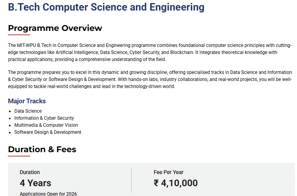Click the ₹ 4,10,000 fee amount
The width and height of the screenshot is (297, 196).
coord(176,183)
